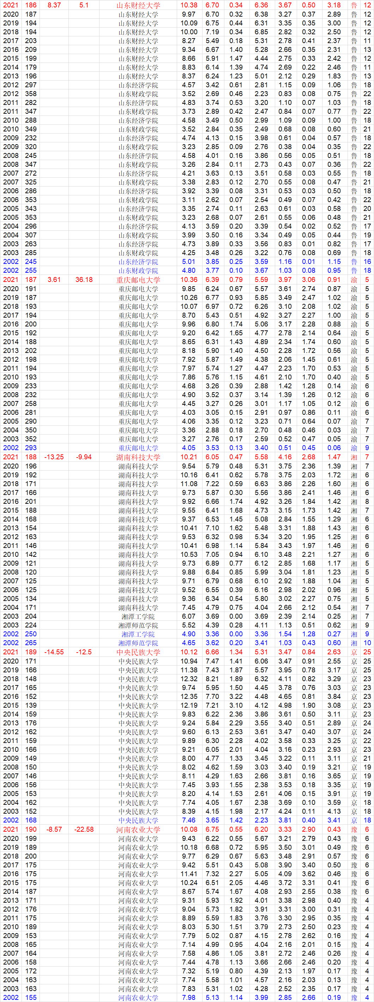Click rank 350 in the 重庆邮电大学 2004 row

(31, 430)
